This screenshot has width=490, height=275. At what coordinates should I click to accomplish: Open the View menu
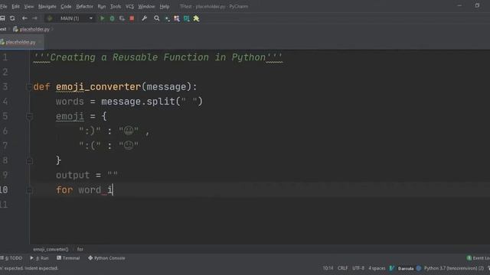pyautogui.click(x=29, y=6)
